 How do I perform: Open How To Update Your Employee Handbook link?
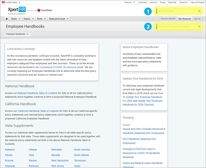[143, 97]
